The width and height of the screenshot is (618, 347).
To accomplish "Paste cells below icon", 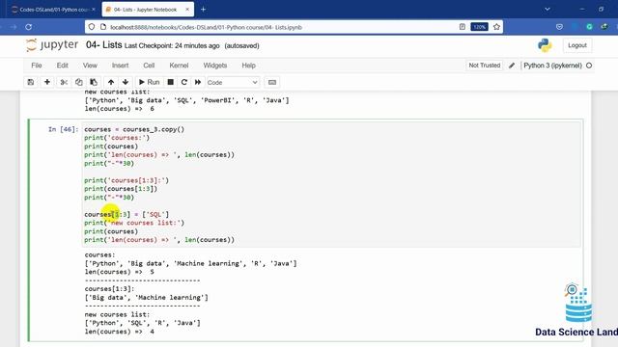I will click(94, 82).
